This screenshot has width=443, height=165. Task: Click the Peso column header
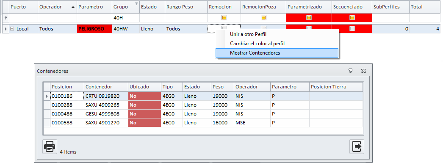[x=222, y=87]
